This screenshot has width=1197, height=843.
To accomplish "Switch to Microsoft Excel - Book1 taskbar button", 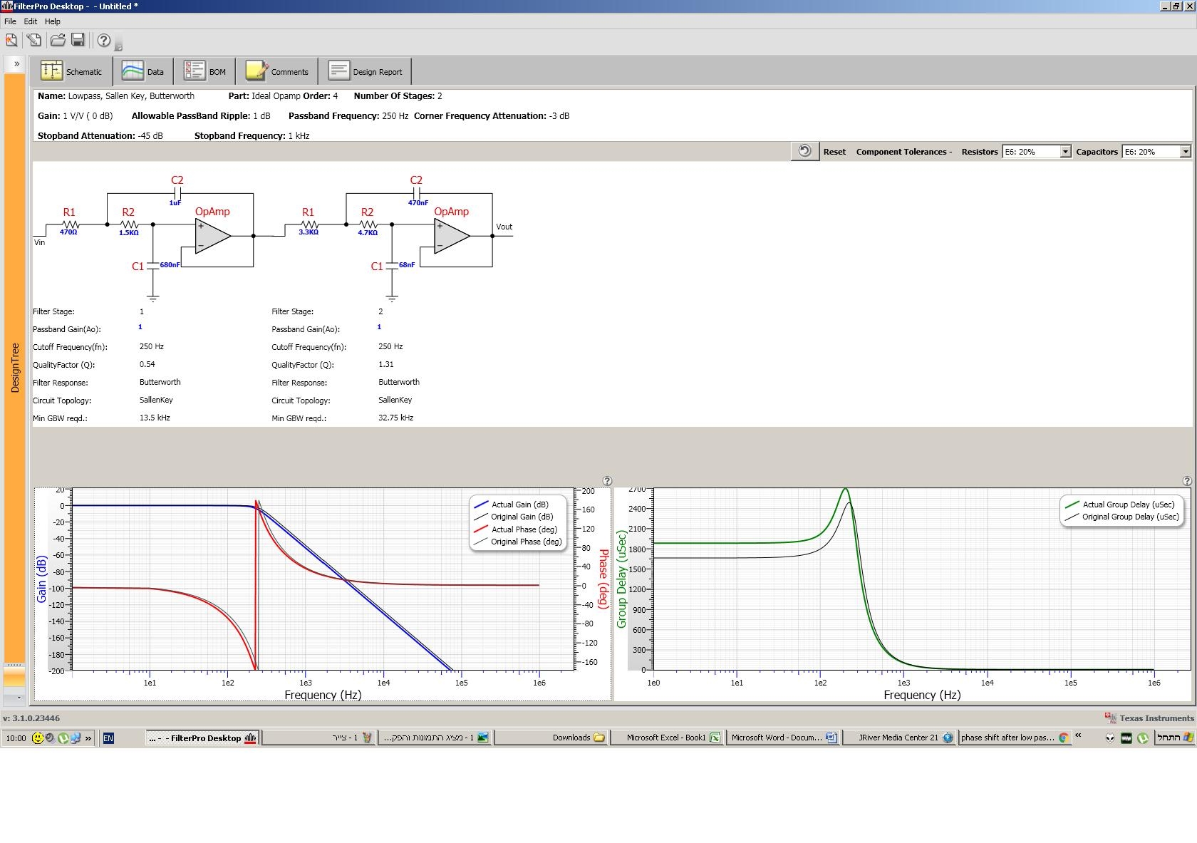I will point(667,738).
